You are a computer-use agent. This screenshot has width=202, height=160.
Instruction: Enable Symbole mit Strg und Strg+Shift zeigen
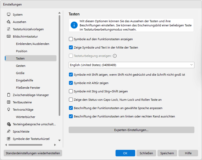(71, 91)
